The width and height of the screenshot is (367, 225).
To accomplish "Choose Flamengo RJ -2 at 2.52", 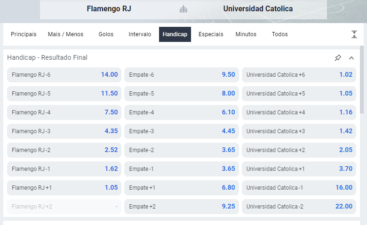I will 64,150.
